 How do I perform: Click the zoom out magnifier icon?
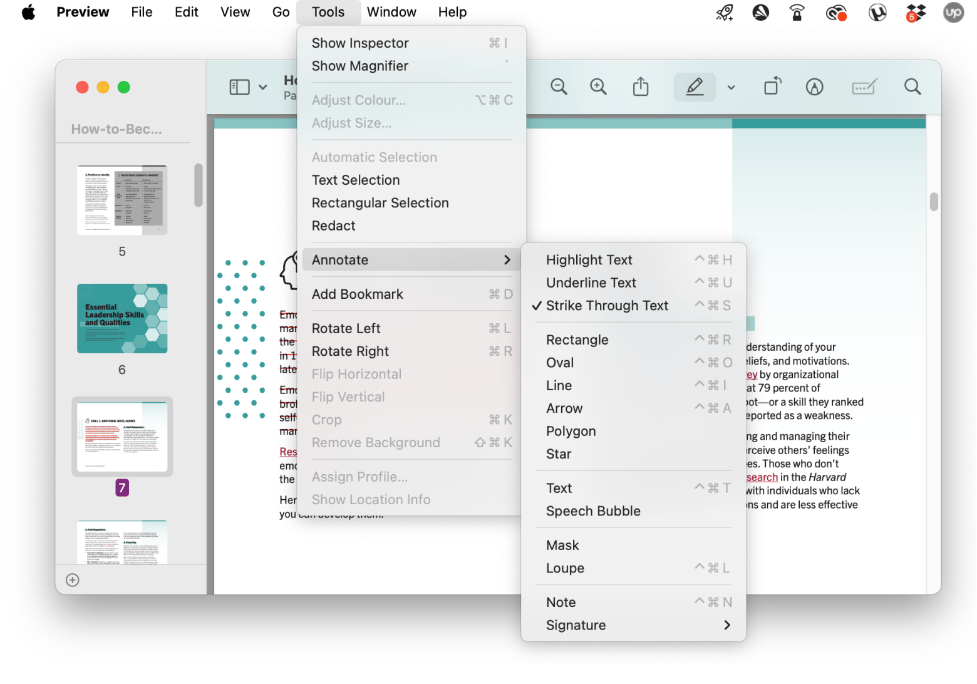point(559,87)
